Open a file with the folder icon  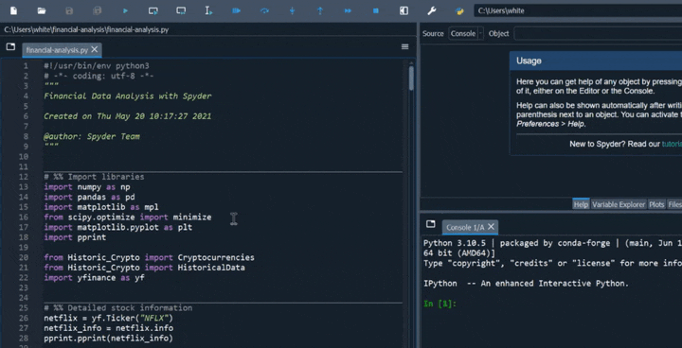42,10
